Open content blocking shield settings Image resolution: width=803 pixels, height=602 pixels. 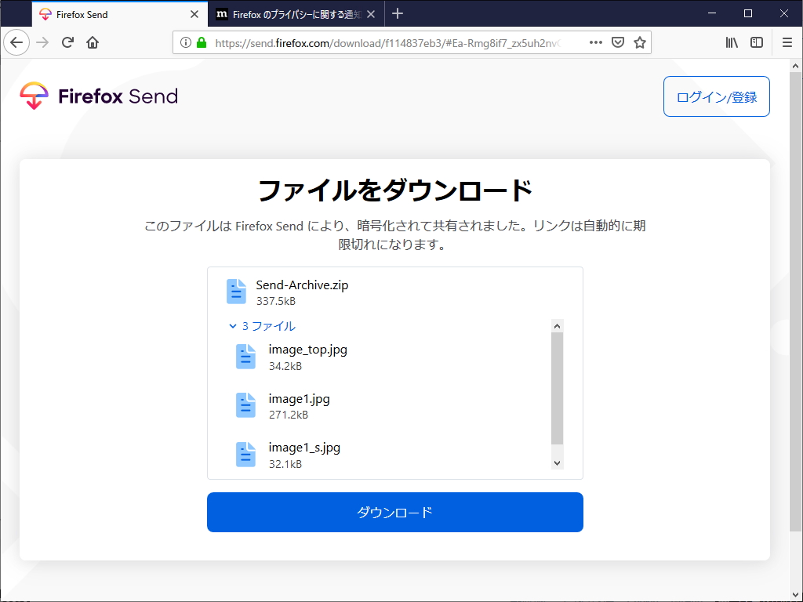618,42
